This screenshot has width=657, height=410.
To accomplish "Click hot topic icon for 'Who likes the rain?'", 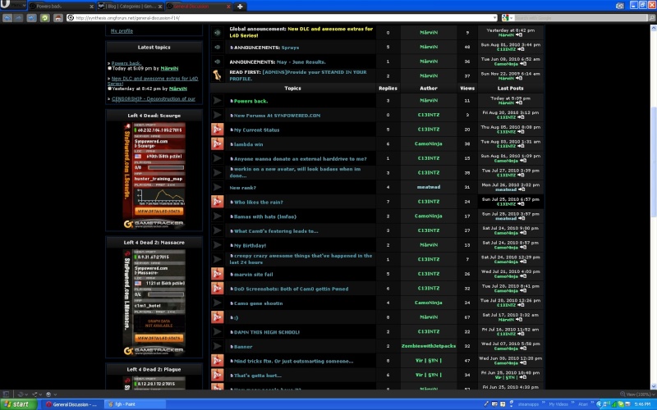I will pos(217,202).
